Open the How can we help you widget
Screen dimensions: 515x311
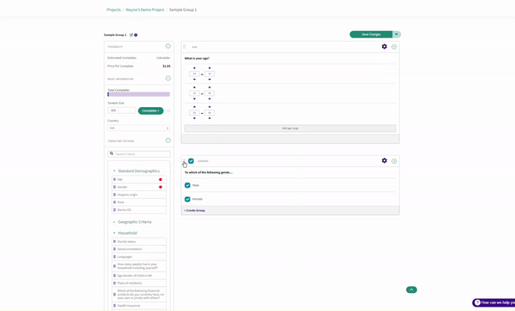pos(494,302)
